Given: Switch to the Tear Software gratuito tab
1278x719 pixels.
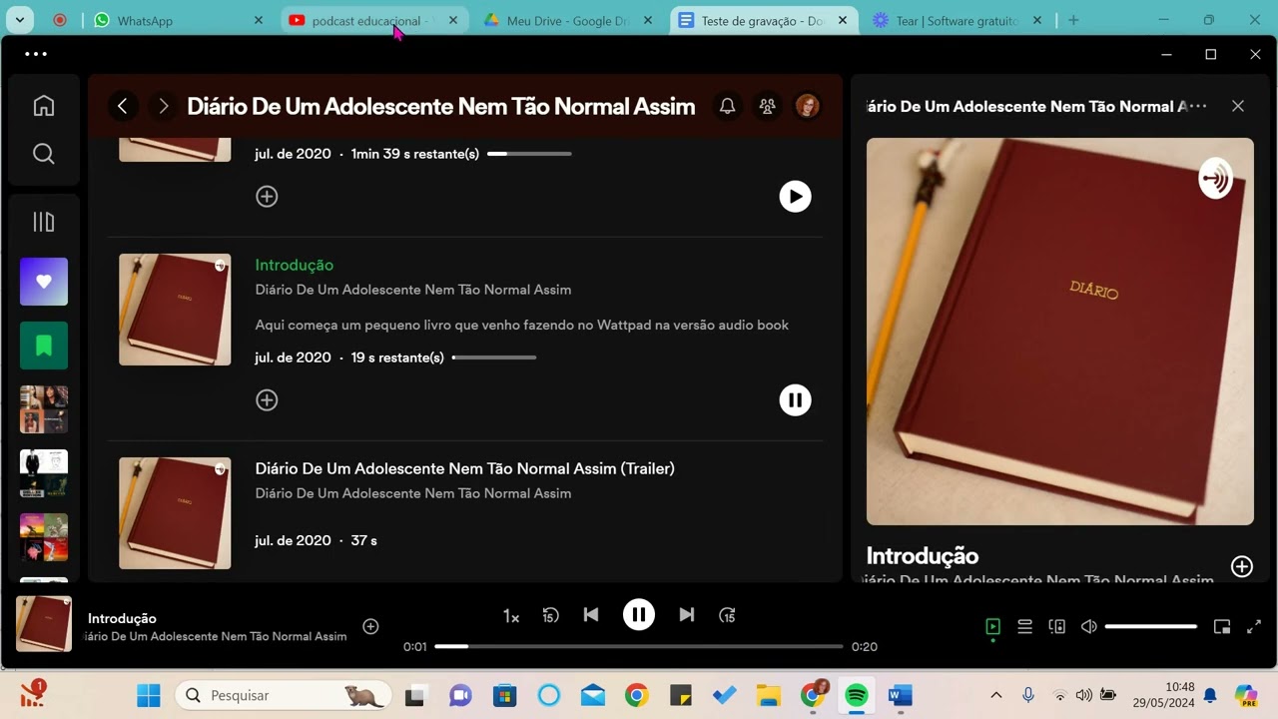Looking at the screenshot, I should (958, 20).
